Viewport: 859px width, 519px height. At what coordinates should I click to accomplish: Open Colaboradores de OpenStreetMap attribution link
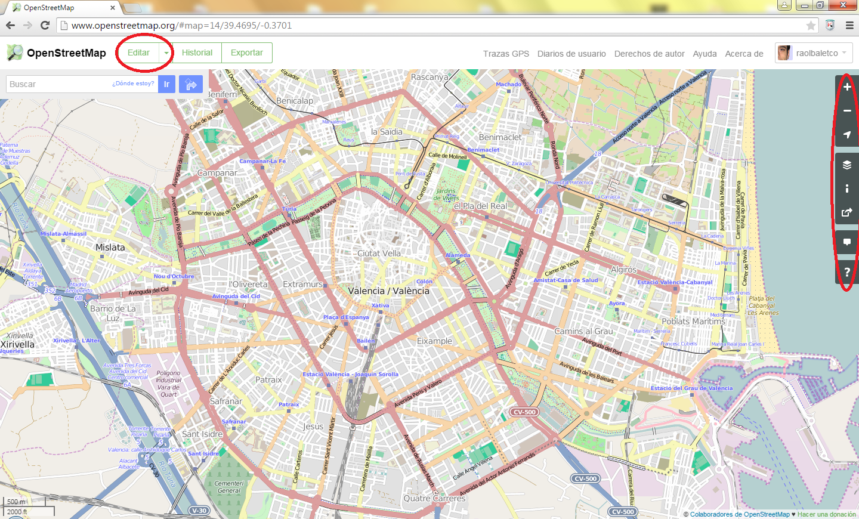[740, 514]
